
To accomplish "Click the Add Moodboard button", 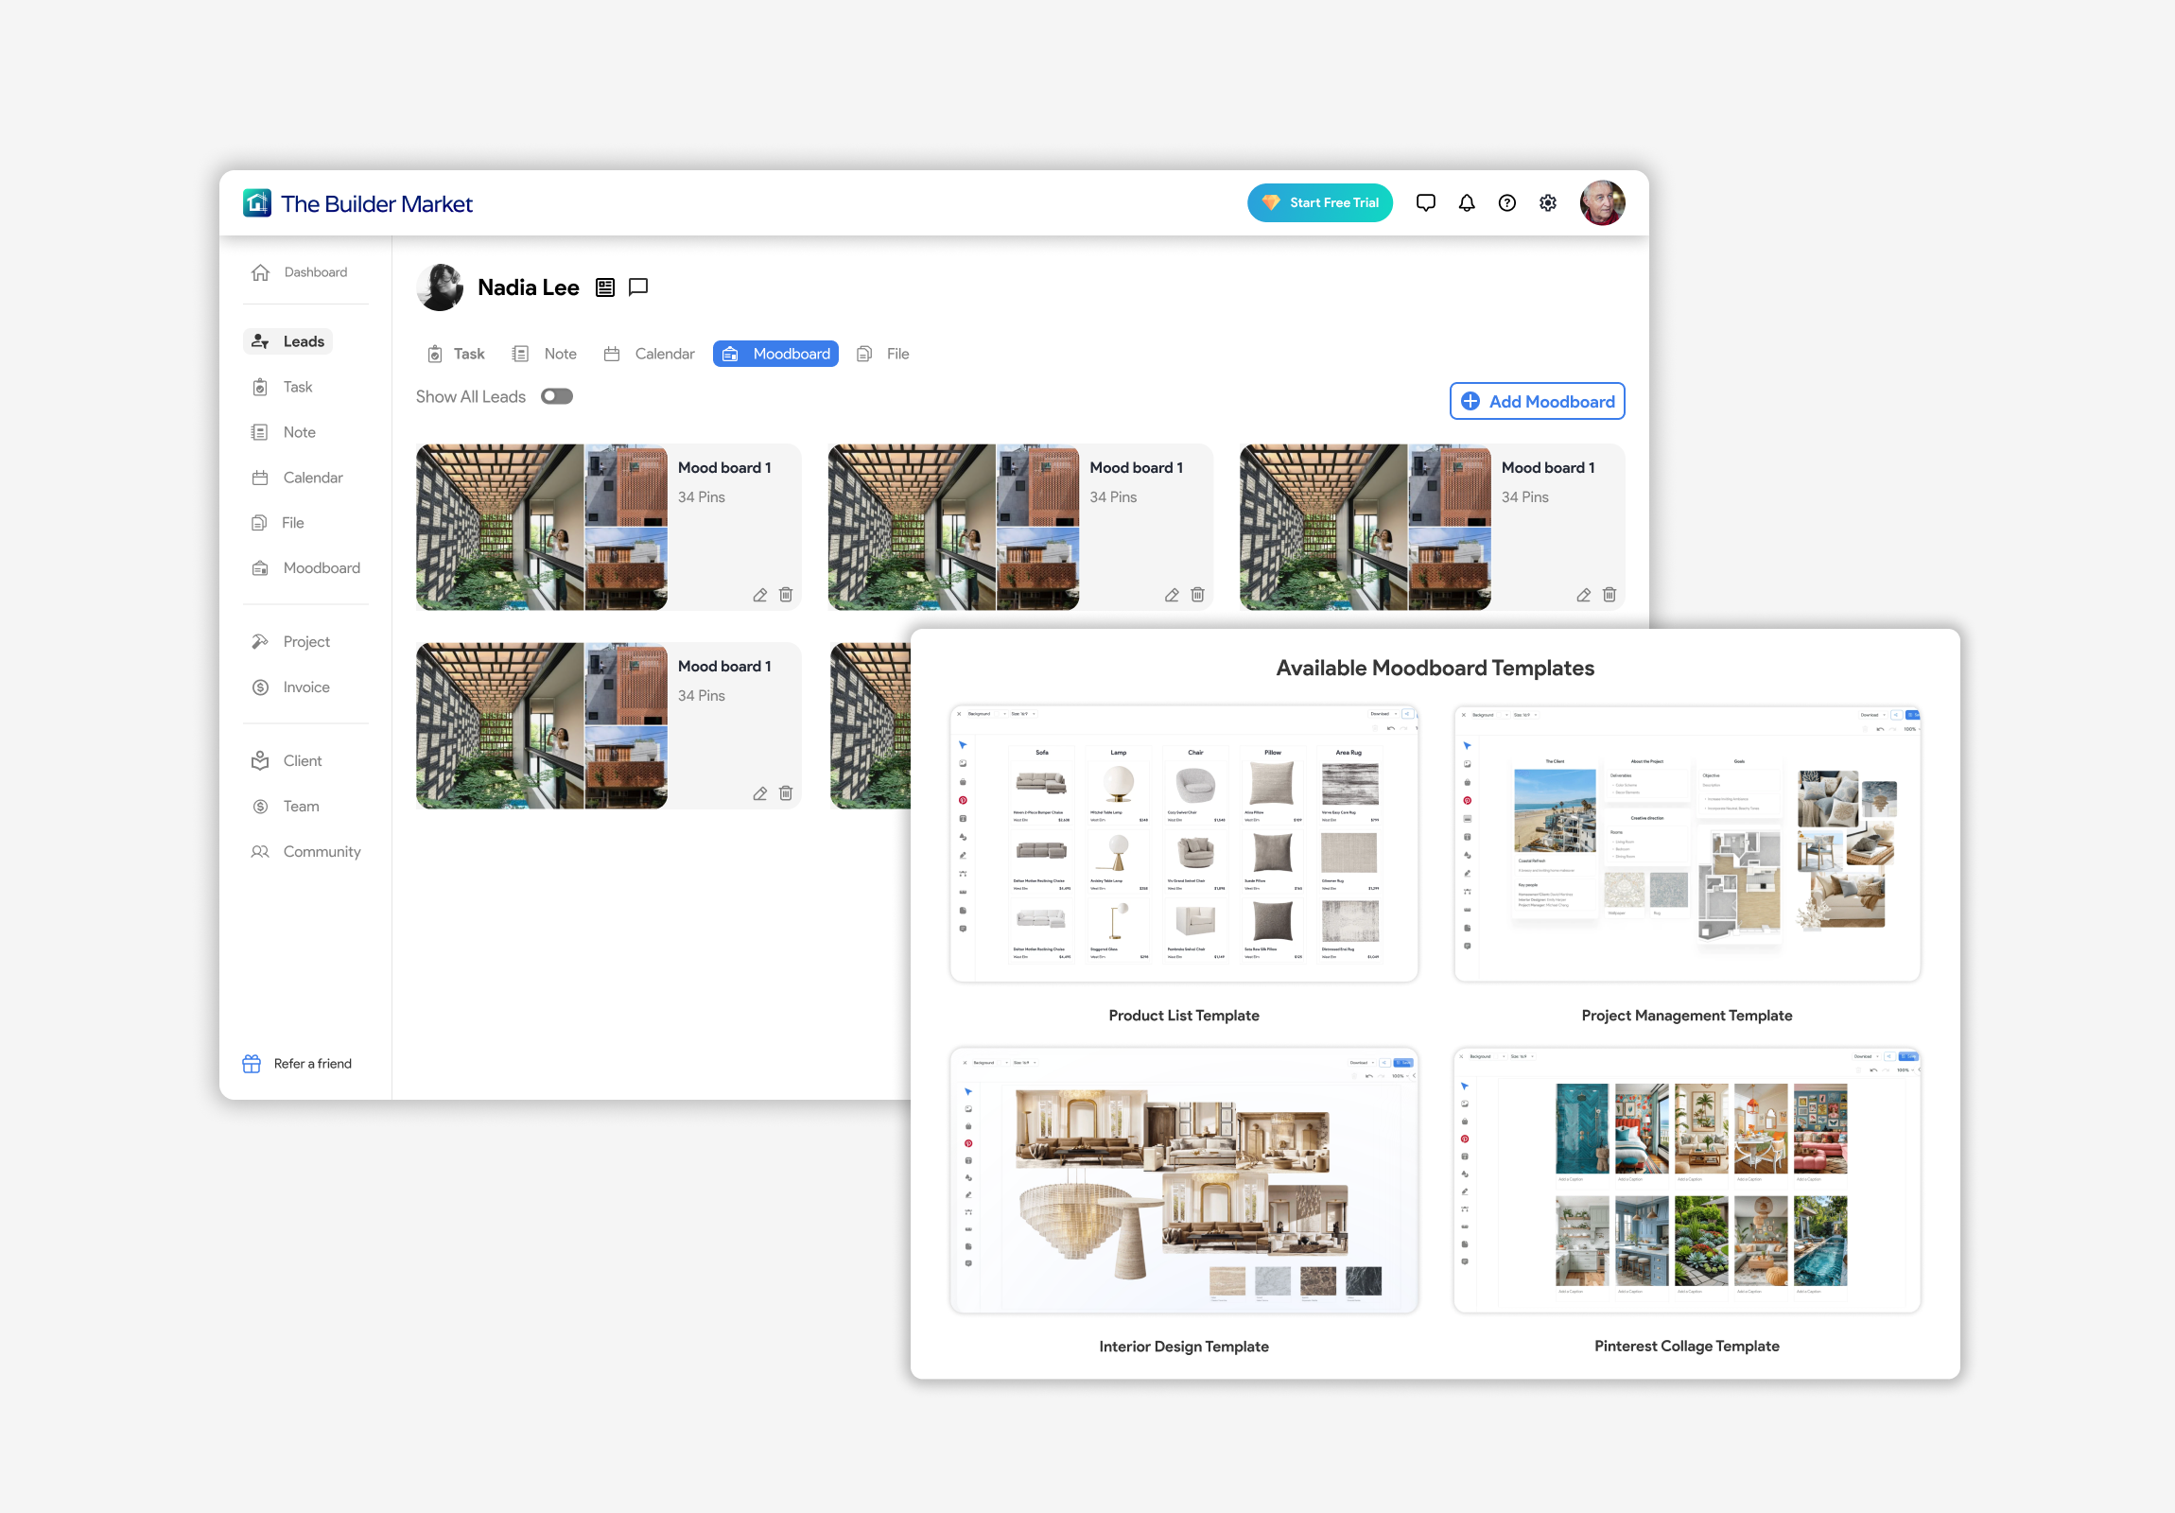I will (x=1537, y=402).
